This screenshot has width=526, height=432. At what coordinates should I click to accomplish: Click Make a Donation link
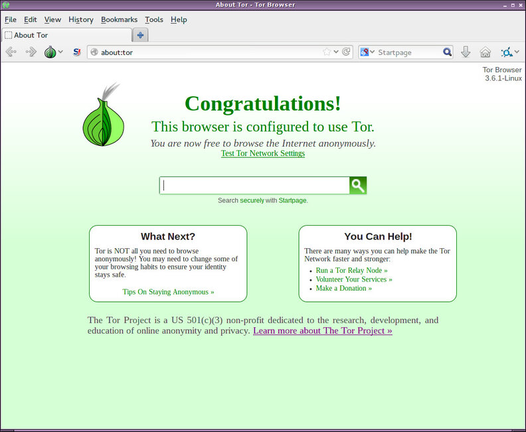[x=343, y=288]
